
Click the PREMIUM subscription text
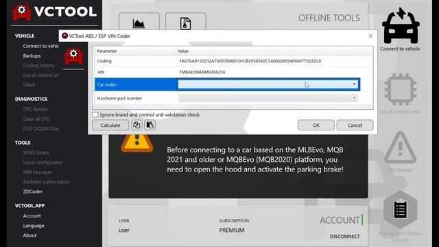point(232,231)
